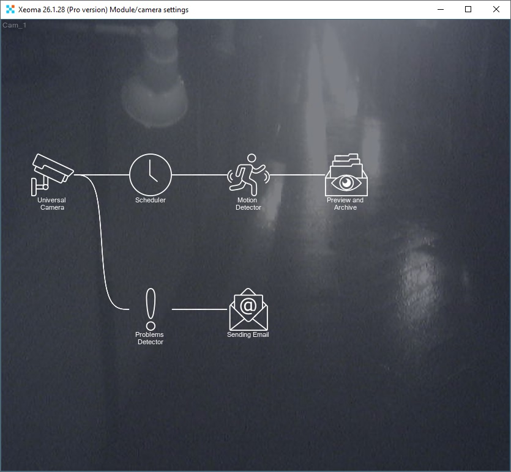511x472 pixels.
Task: Click the exclamation mark Problems Detector icon
Action: coord(150,306)
